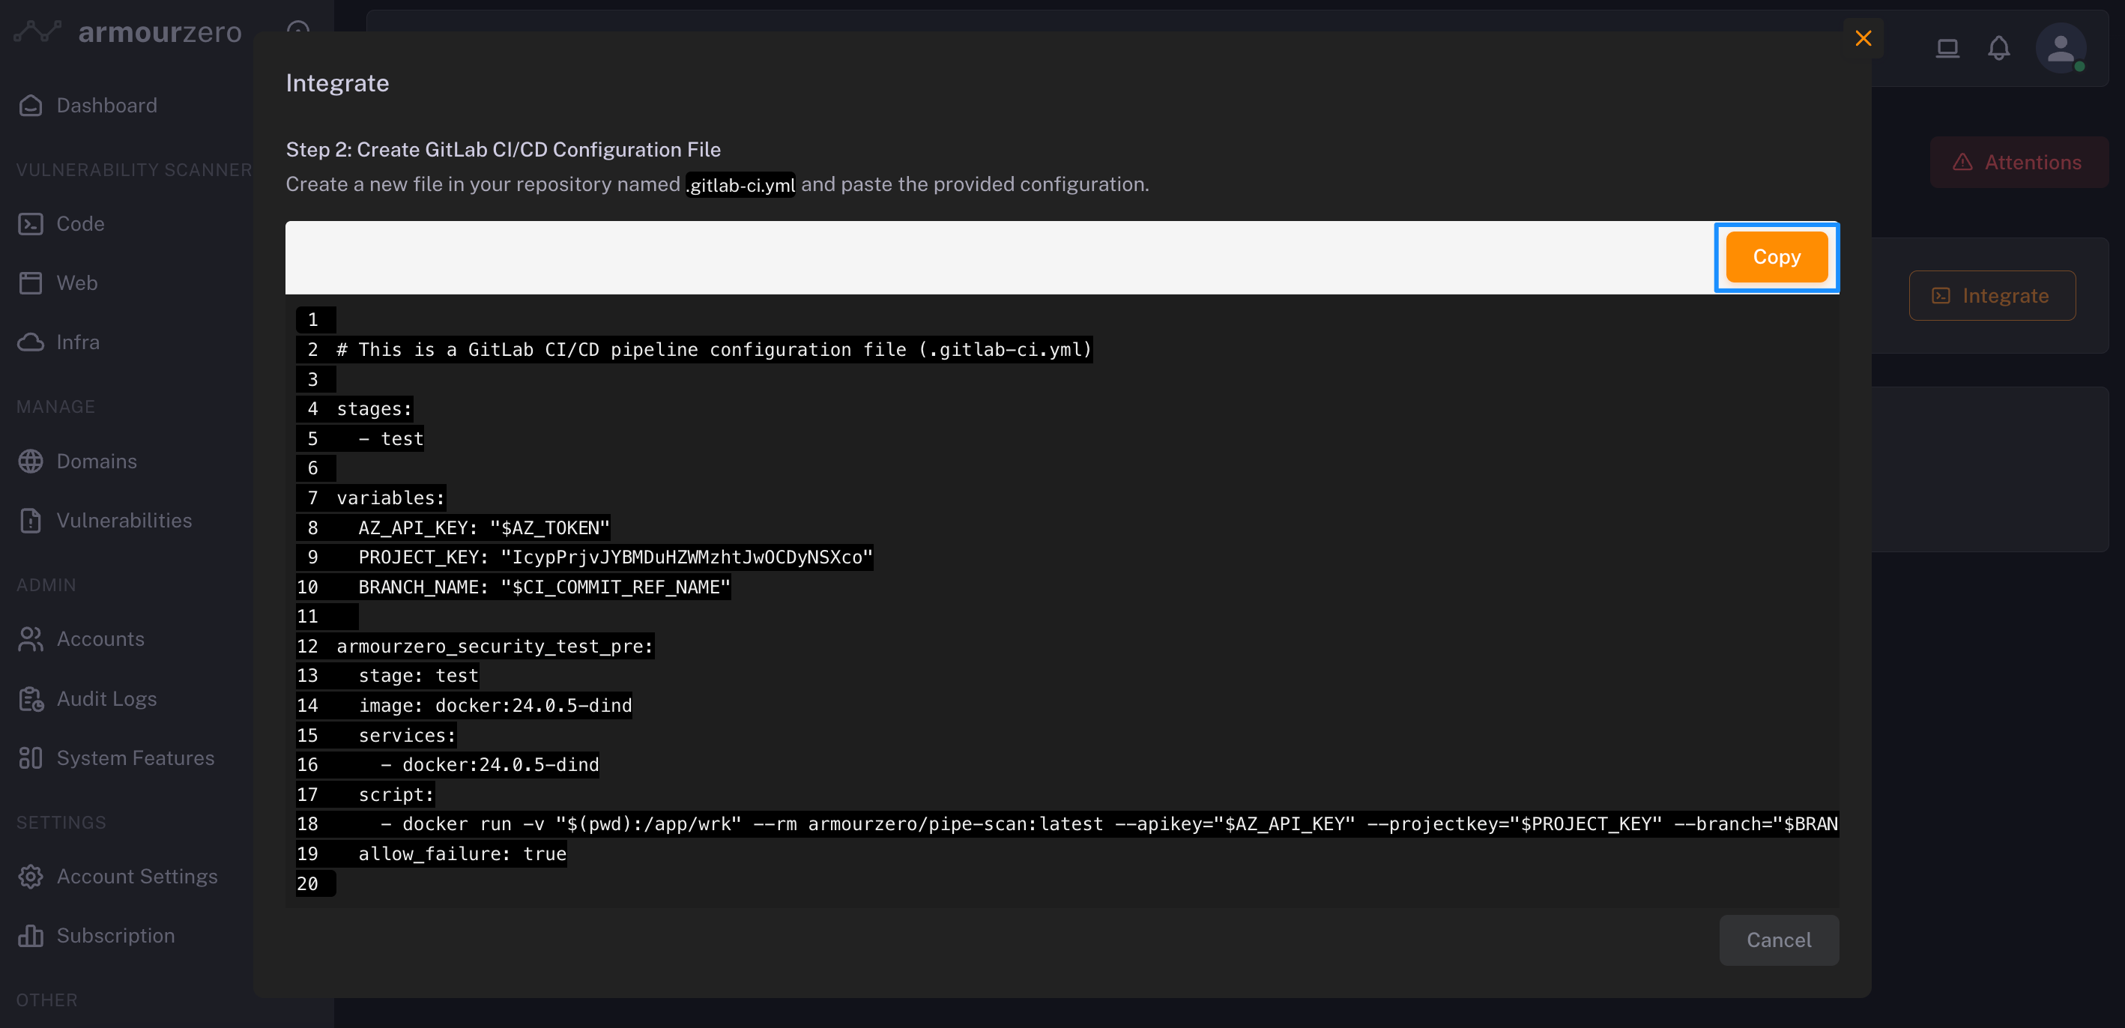Screen dimensions: 2125x1028
Task: Click the PROJECT_KEY line in the code
Action: (x=614, y=557)
